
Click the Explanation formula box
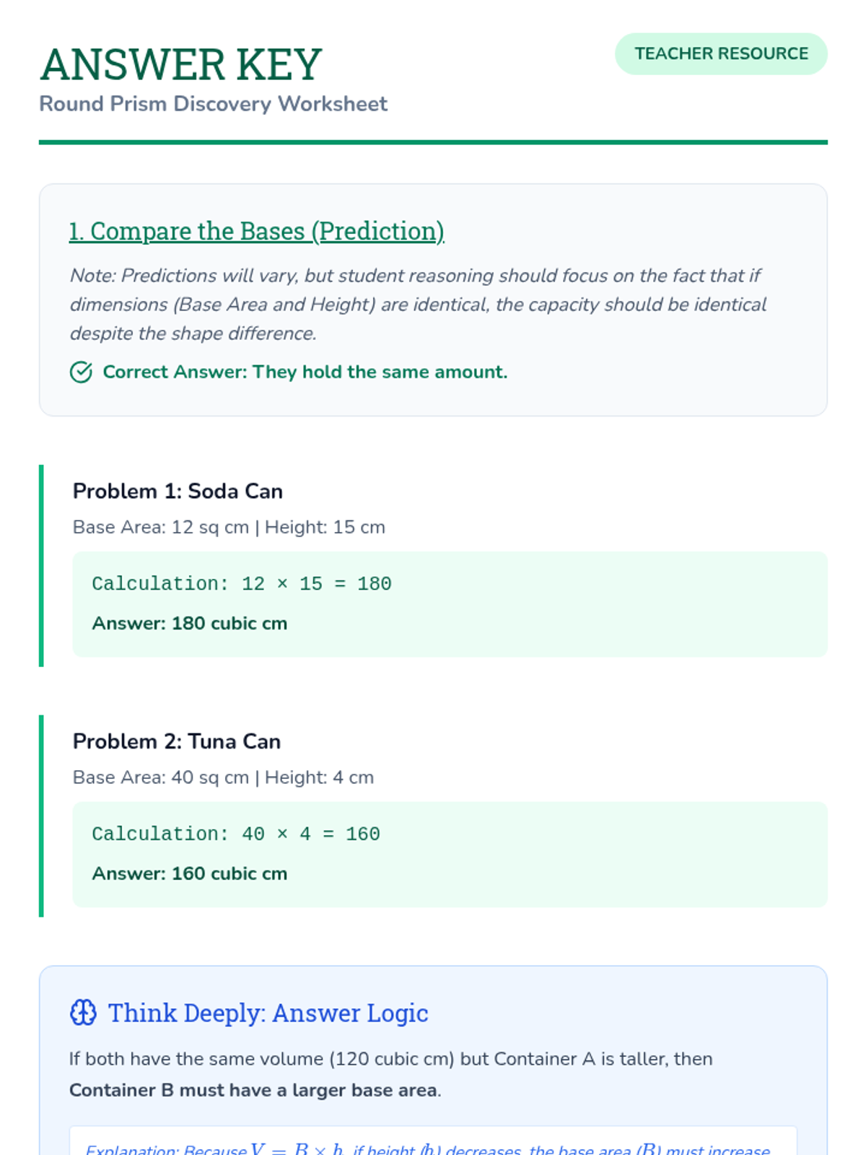coord(433,1144)
